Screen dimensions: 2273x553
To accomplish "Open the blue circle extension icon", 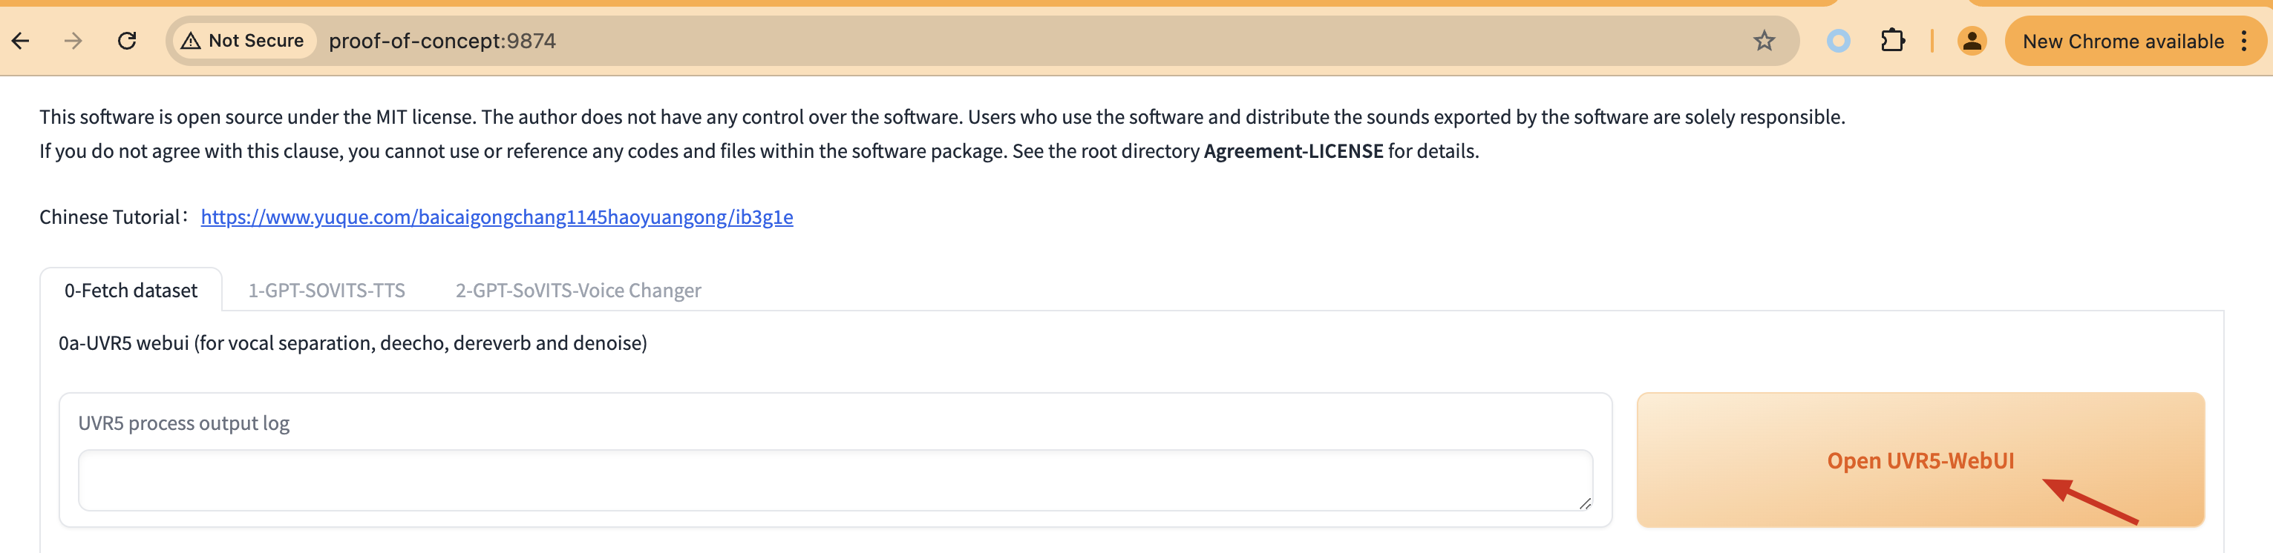I will 1838,41.
